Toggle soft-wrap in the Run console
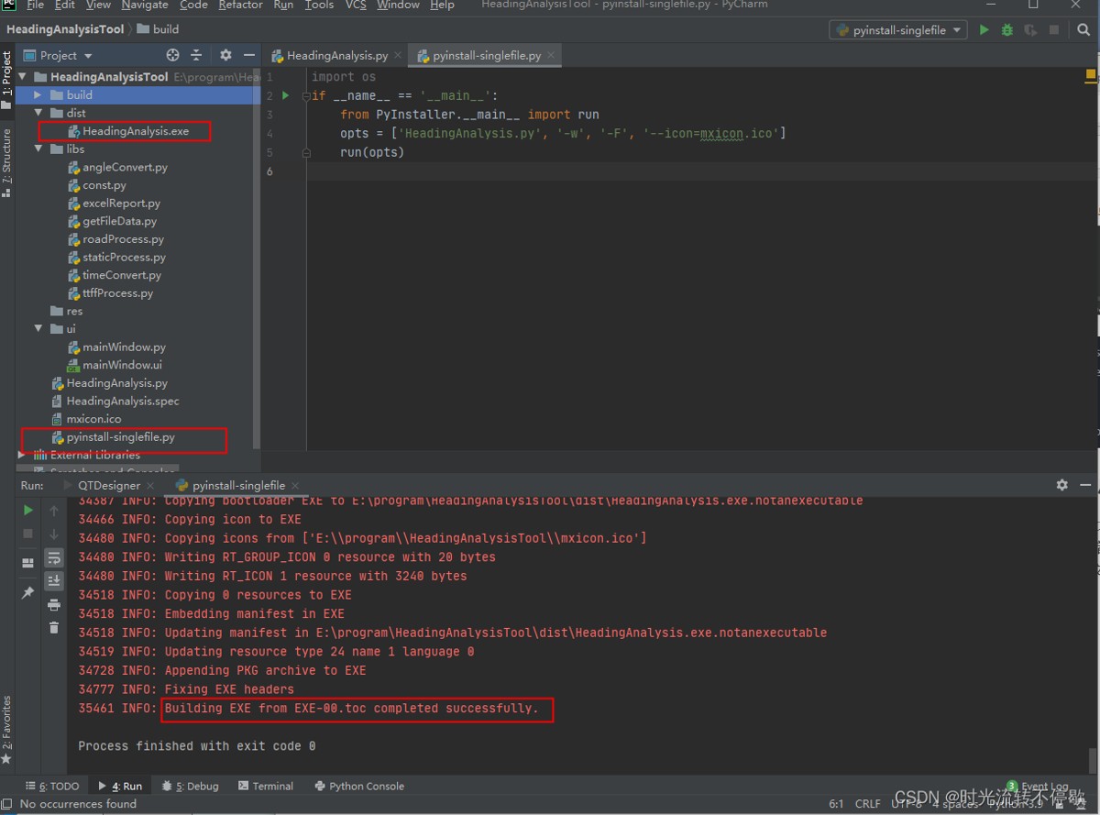This screenshot has width=1100, height=815. click(x=54, y=556)
